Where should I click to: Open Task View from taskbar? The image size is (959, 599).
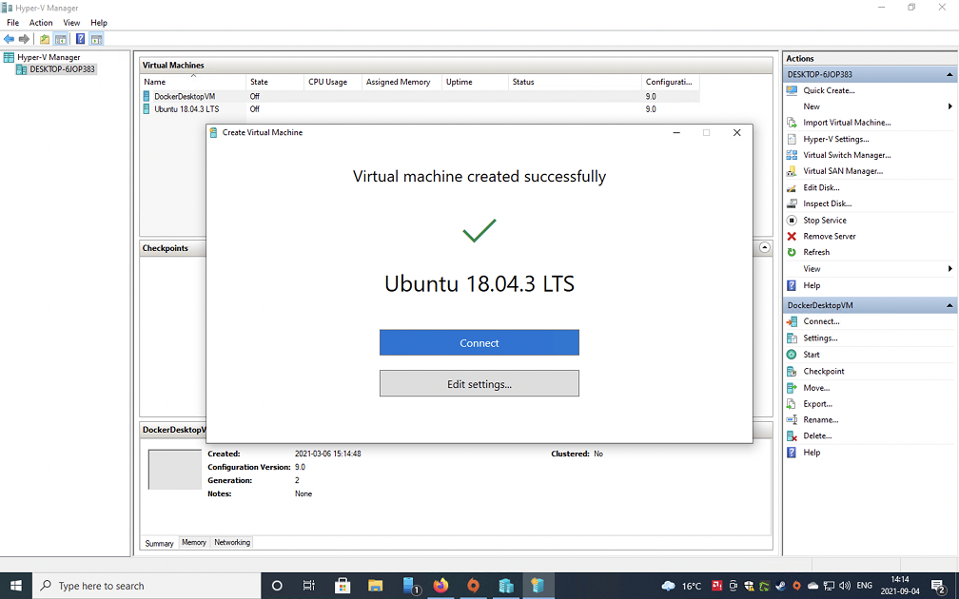click(309, 586)
